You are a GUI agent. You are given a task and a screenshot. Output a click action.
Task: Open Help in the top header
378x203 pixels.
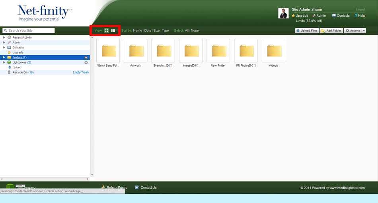pyautogui.click(x=360, y=15)
